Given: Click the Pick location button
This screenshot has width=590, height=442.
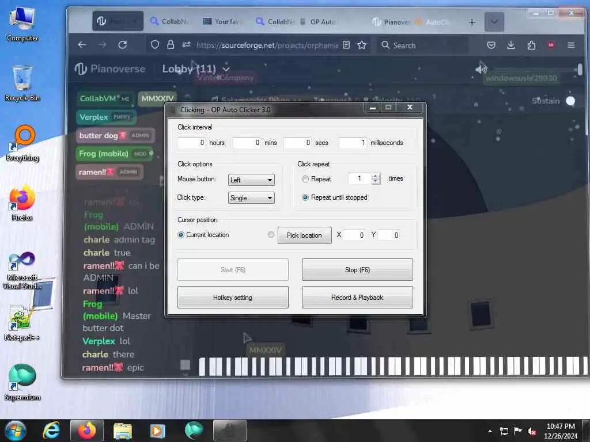Looking at the screenshot, I should click(304, 235).
